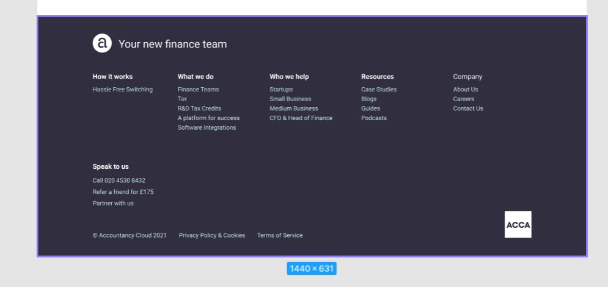
Task: Open the Small Business link
Action: pos(290,99)
